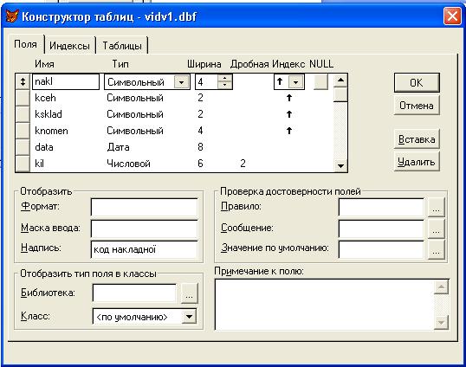Open the Сообщение expression builder ellipsis button
The width and height of the screenshot is (466, 367).
[436, 229]
